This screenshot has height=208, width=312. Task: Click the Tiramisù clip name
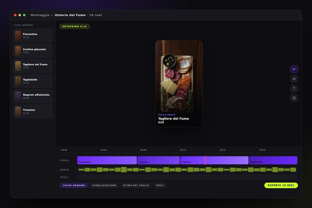pyautogui.click(x=29, y=110)
